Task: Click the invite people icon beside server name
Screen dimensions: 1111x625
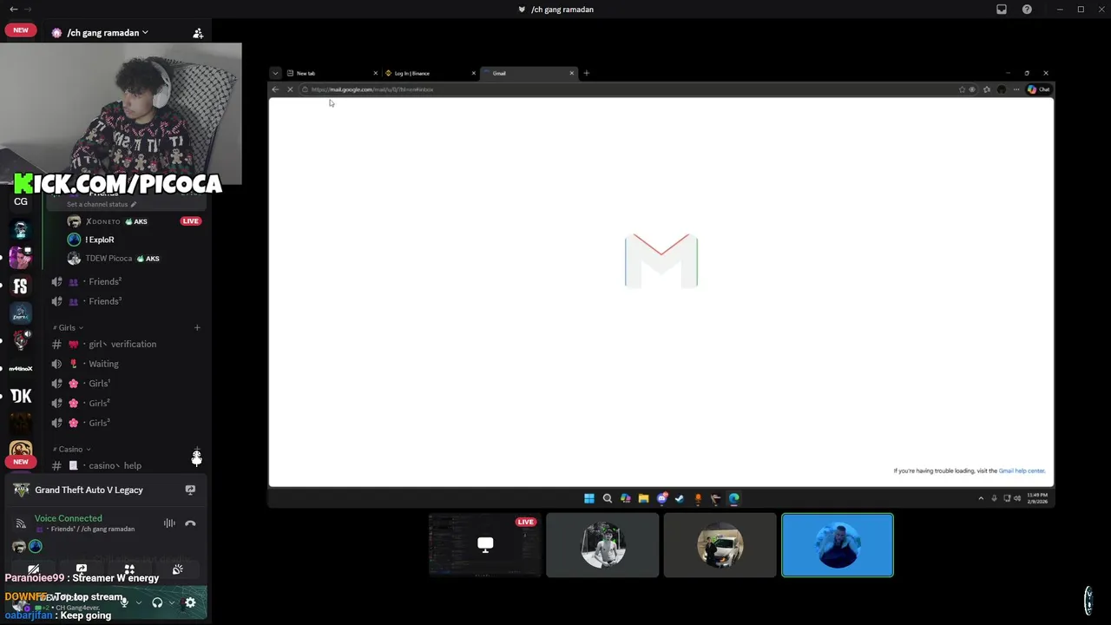Action: pyautogui.click(x=198, y=33)
